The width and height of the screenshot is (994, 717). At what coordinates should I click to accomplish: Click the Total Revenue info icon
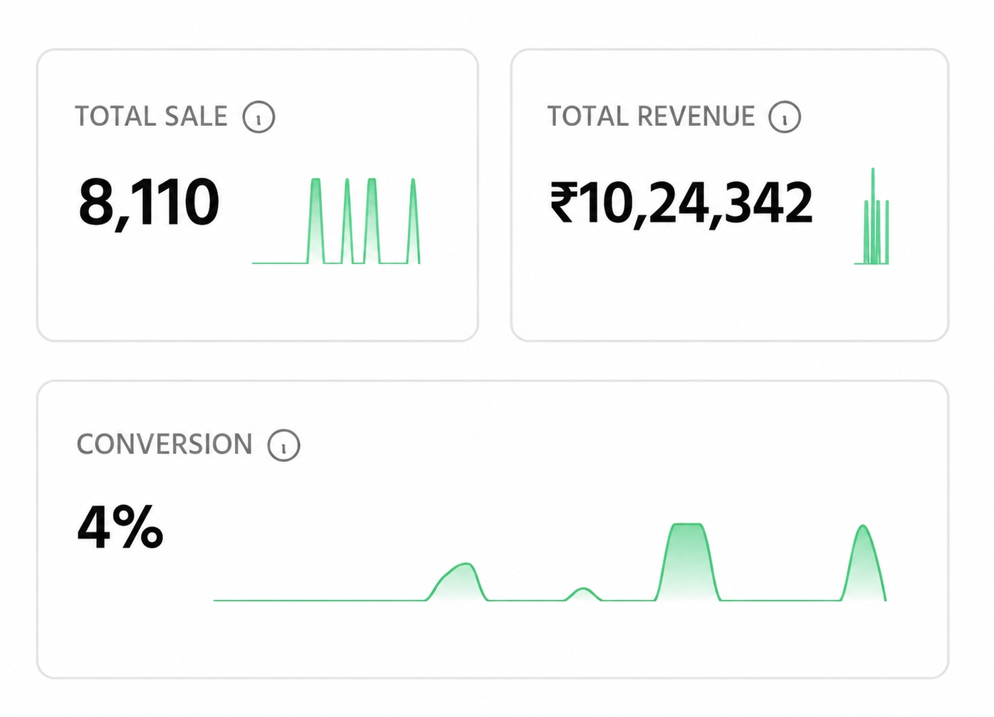785,116
